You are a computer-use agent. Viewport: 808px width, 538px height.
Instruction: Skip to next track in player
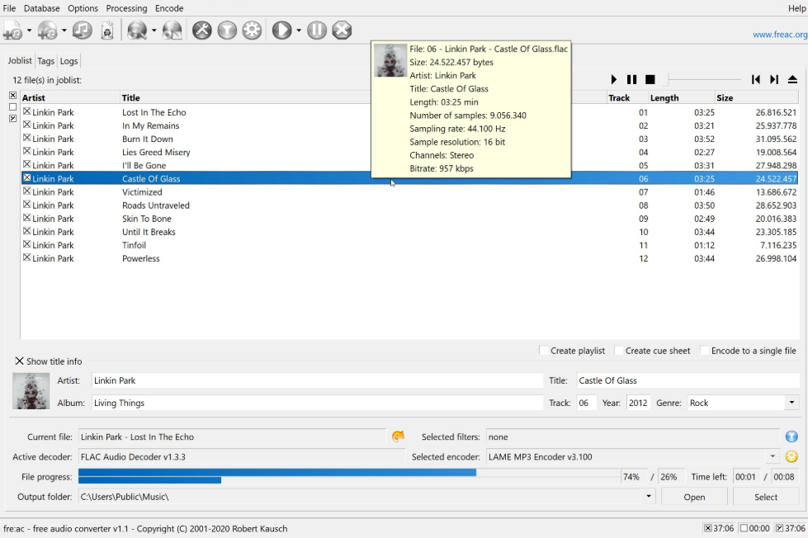coord(774,79)
